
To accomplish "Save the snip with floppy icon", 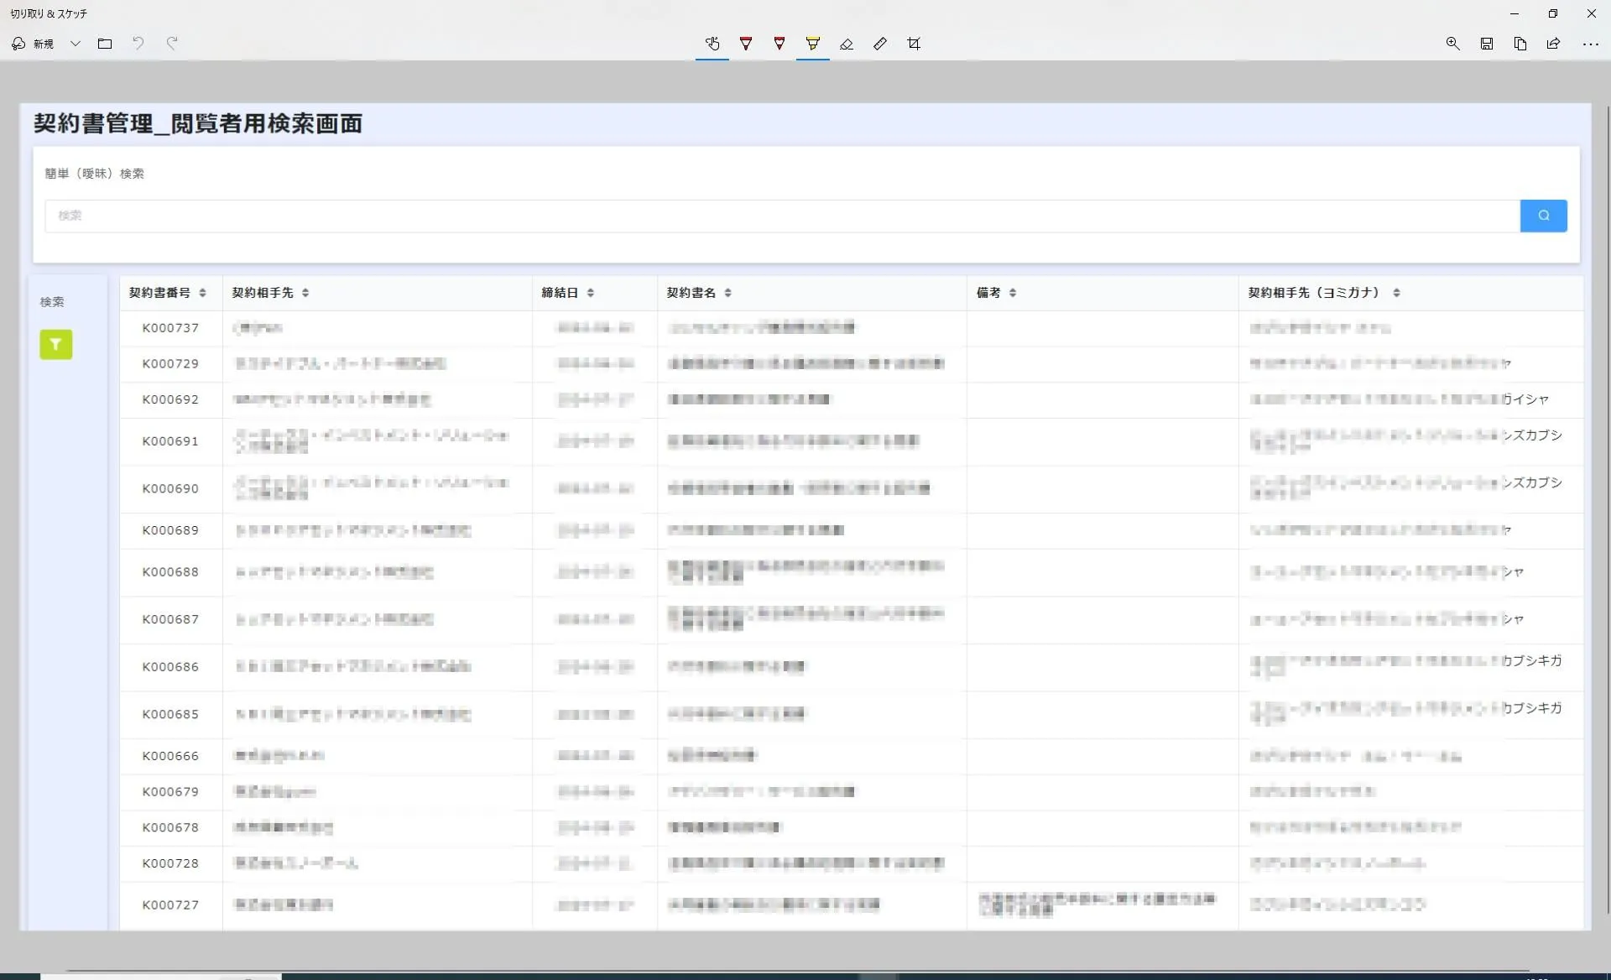I will pos(1486,44).
